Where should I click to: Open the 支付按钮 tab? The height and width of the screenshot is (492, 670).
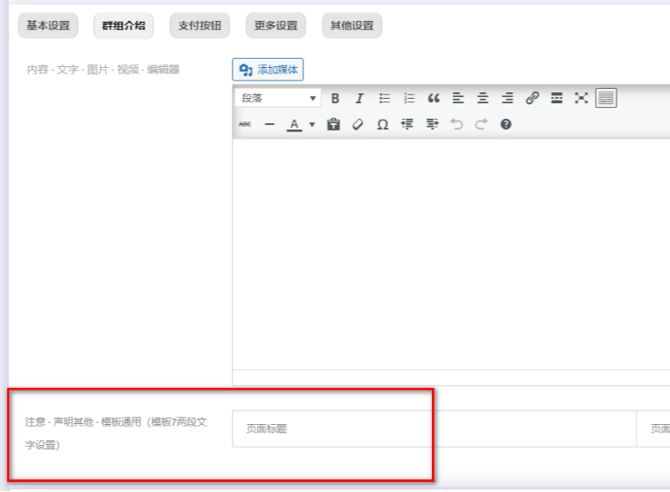(x=199, y=25)
